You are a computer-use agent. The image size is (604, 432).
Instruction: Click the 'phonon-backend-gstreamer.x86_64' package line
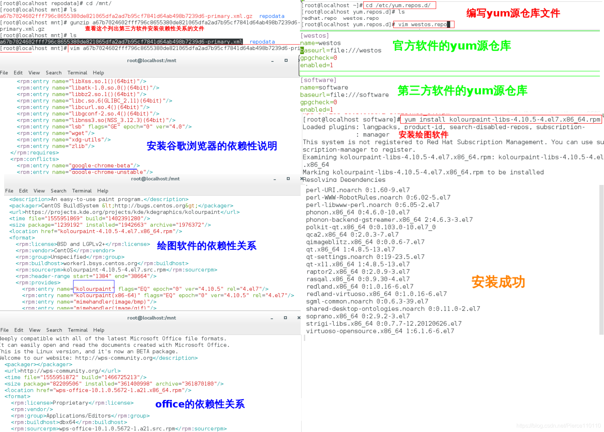pos(389,220)
